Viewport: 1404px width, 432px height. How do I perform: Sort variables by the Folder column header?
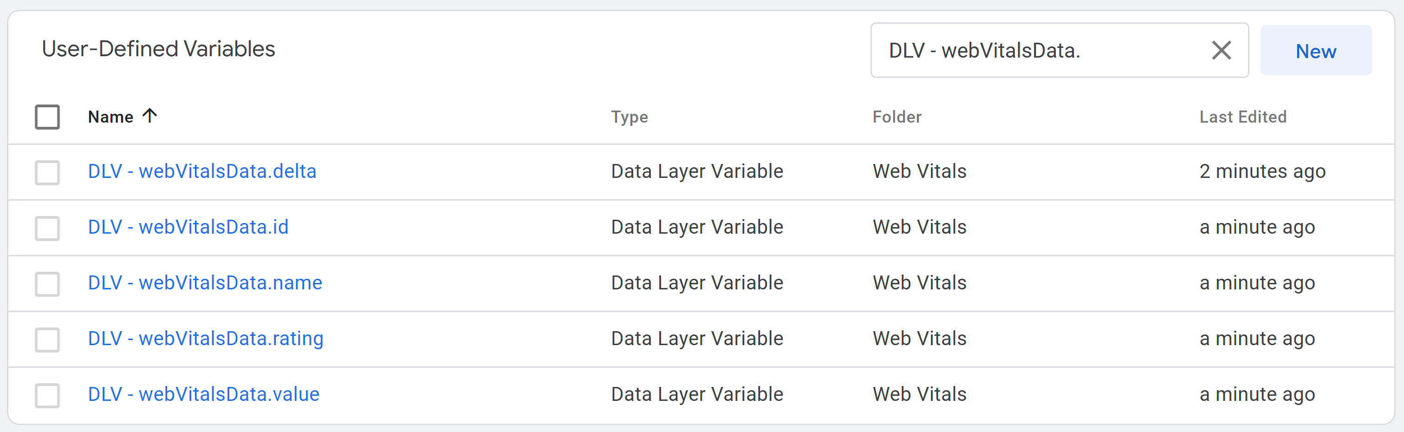point(897,117)
